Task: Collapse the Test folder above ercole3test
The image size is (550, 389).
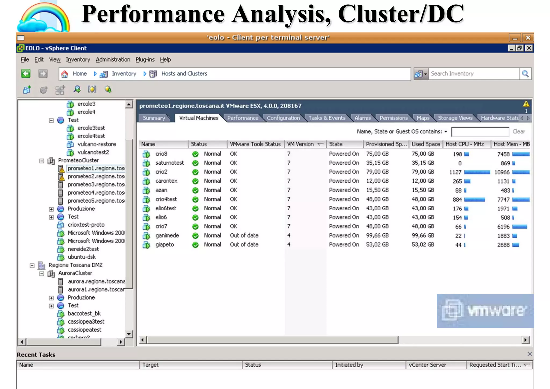Action: [51, 120]
